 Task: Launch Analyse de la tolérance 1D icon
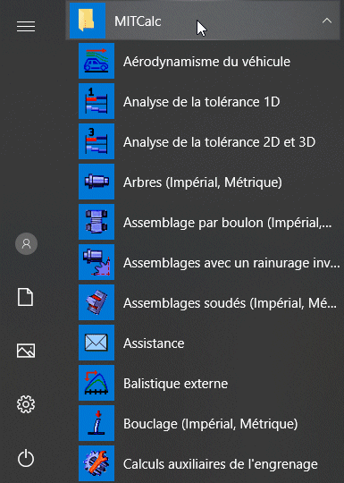point(96,101)
